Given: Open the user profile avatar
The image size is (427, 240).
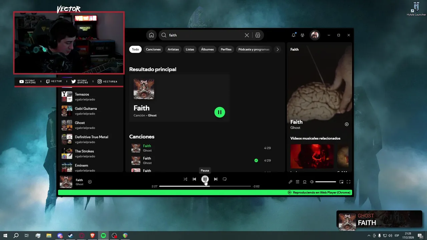Looking at the screenshot, I should (315, 35).
